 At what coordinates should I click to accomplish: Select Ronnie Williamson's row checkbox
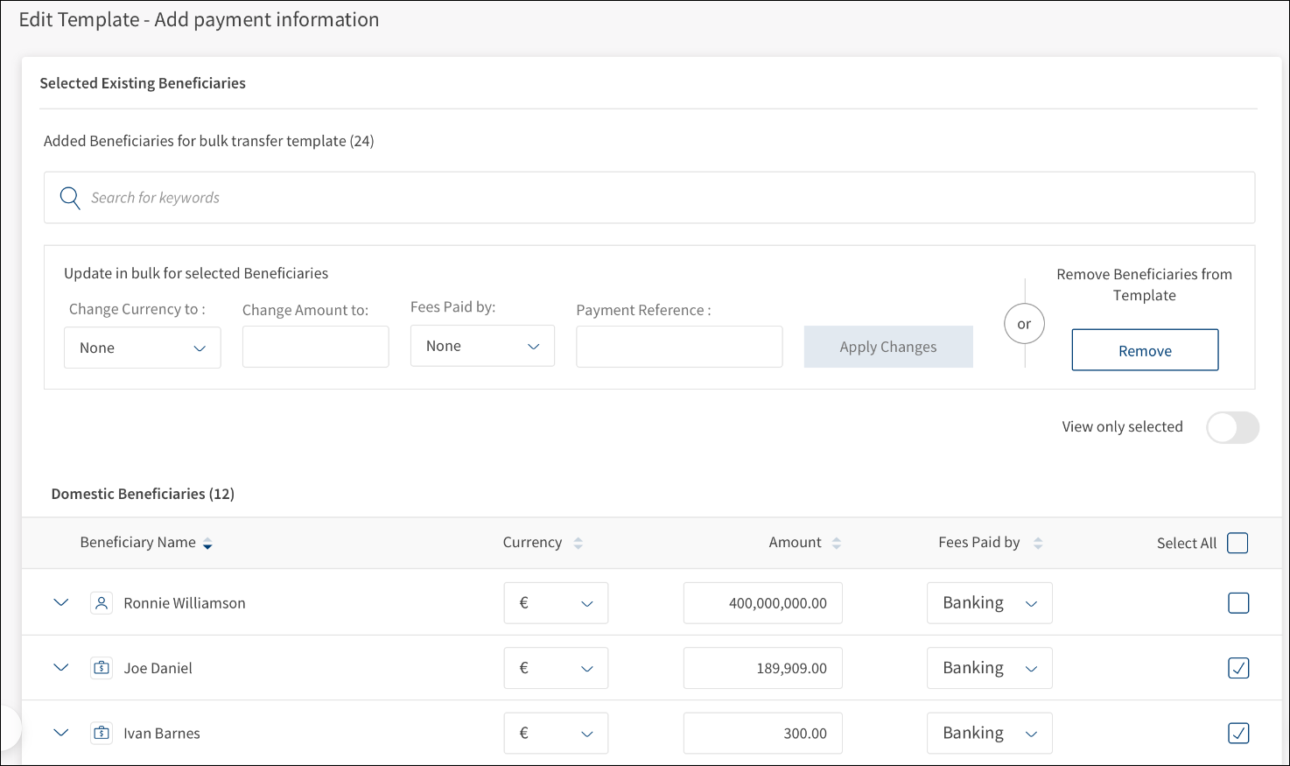(x=1237, y=603)
